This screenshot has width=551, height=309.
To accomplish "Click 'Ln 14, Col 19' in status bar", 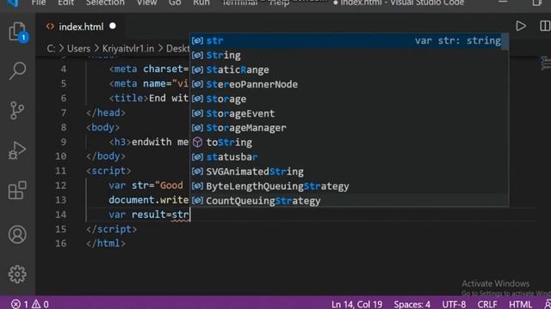I will [356, 304].
